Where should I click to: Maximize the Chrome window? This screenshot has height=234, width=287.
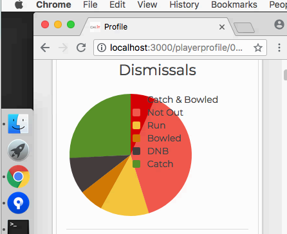71,24
